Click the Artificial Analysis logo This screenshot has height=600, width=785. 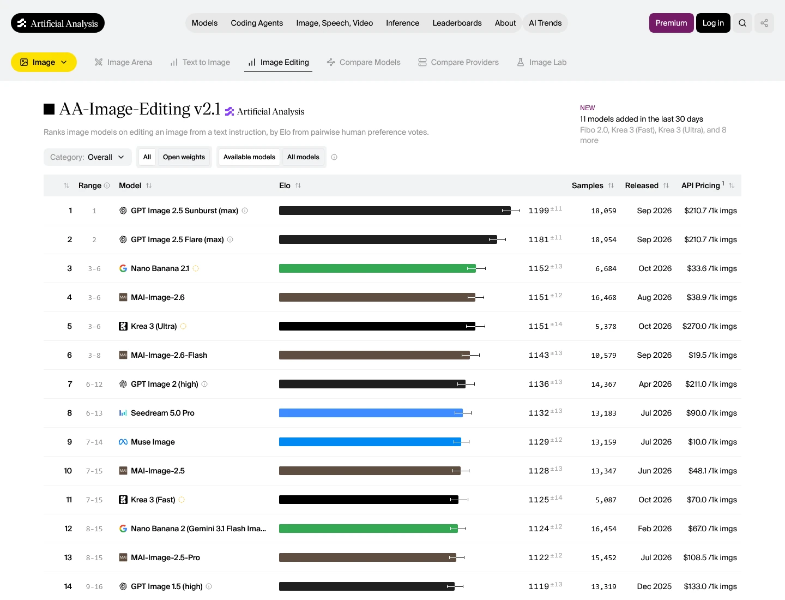pyautogui.click(x=58, y=23)
